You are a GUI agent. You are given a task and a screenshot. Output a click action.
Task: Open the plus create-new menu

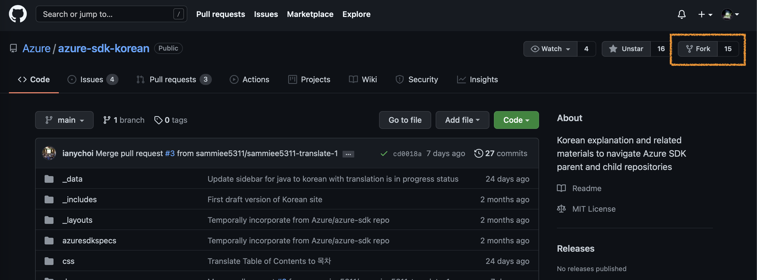tap(705, 14)
